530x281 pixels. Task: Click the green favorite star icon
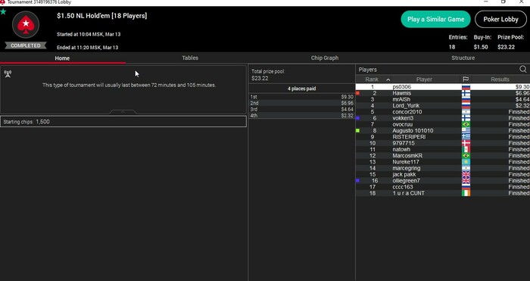pos(3,12)
